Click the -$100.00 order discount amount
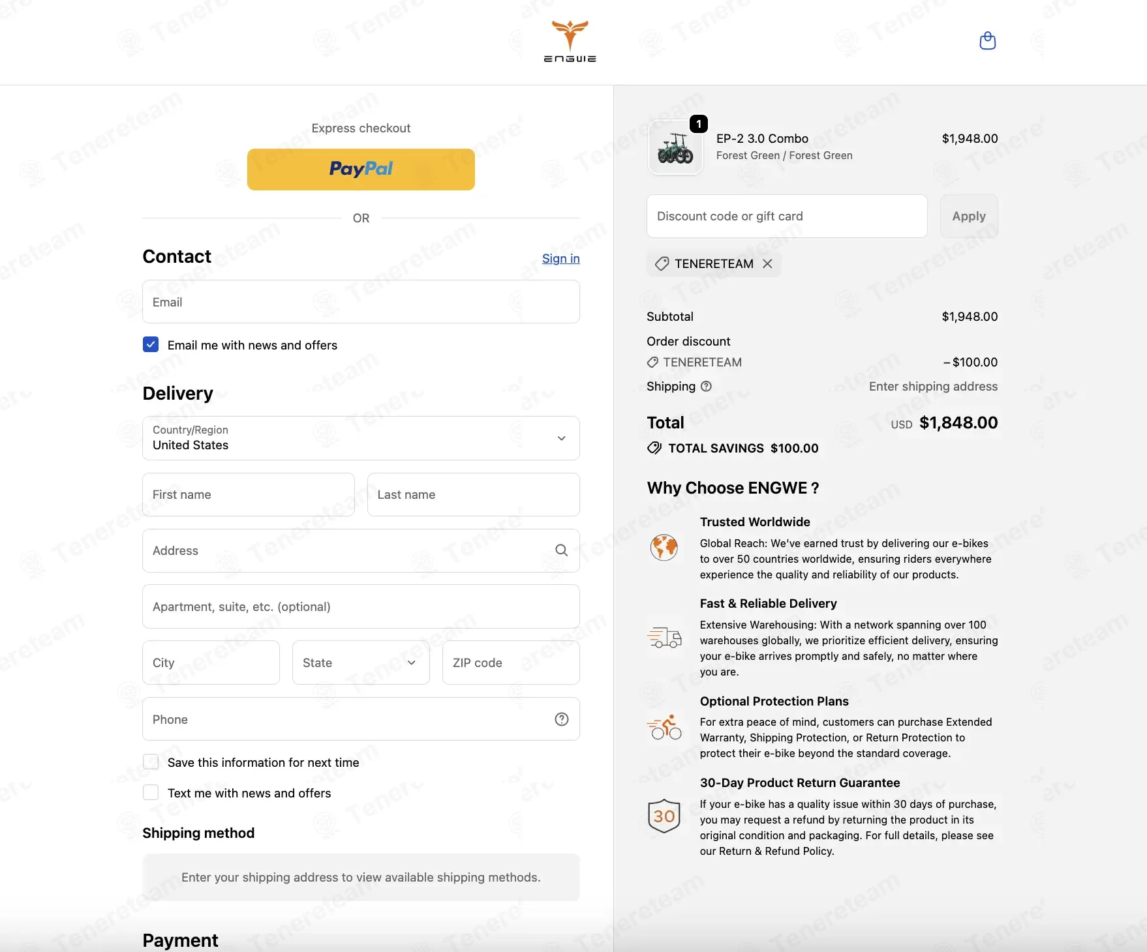Screen dimensions: 1147x952 click(970, 362)
